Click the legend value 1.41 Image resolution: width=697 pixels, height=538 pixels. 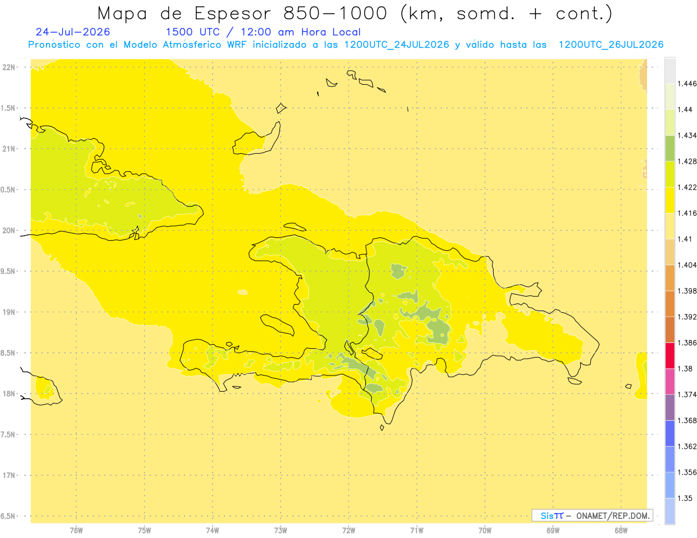(685, 239)
